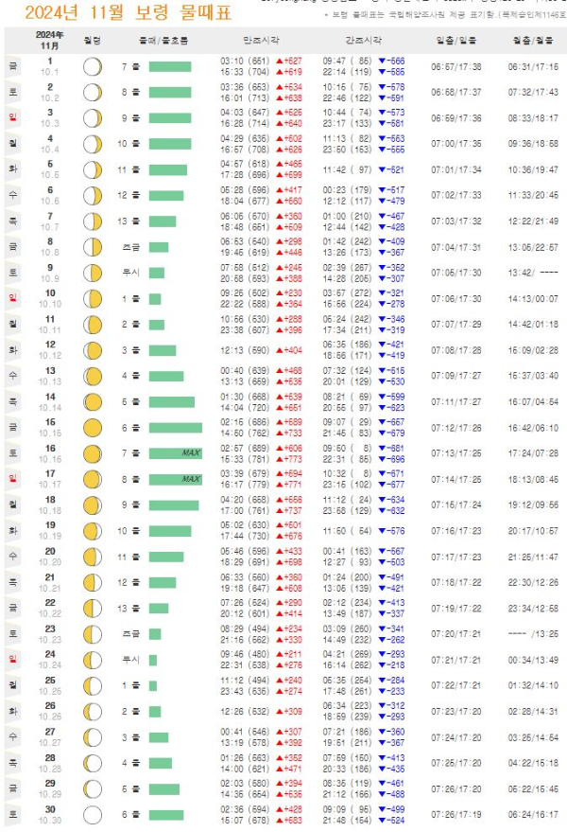Click the '간조시각' column header

pyautogui.click(x=363, y=41)
